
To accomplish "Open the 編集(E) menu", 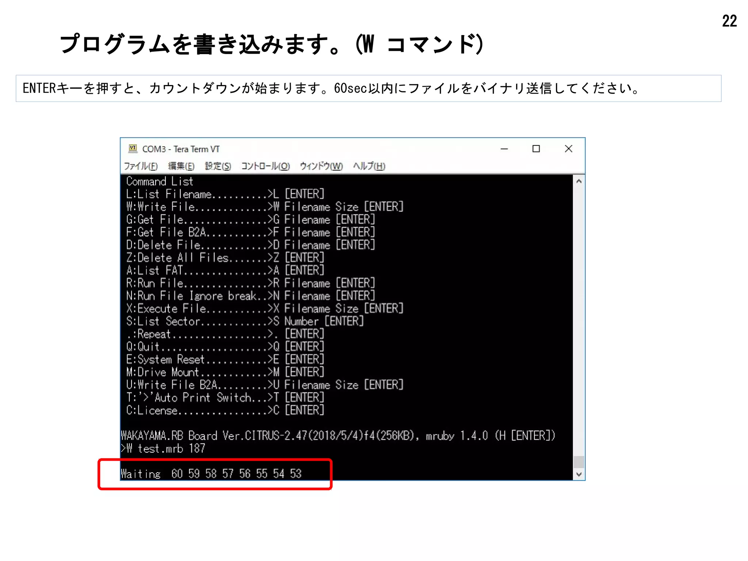I will (181, 166).
